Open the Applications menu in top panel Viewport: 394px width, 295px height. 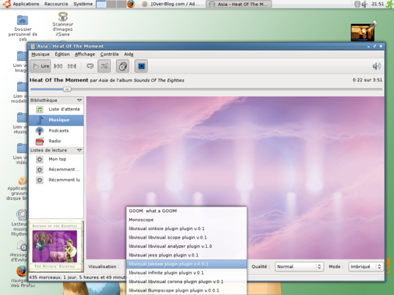26,4
